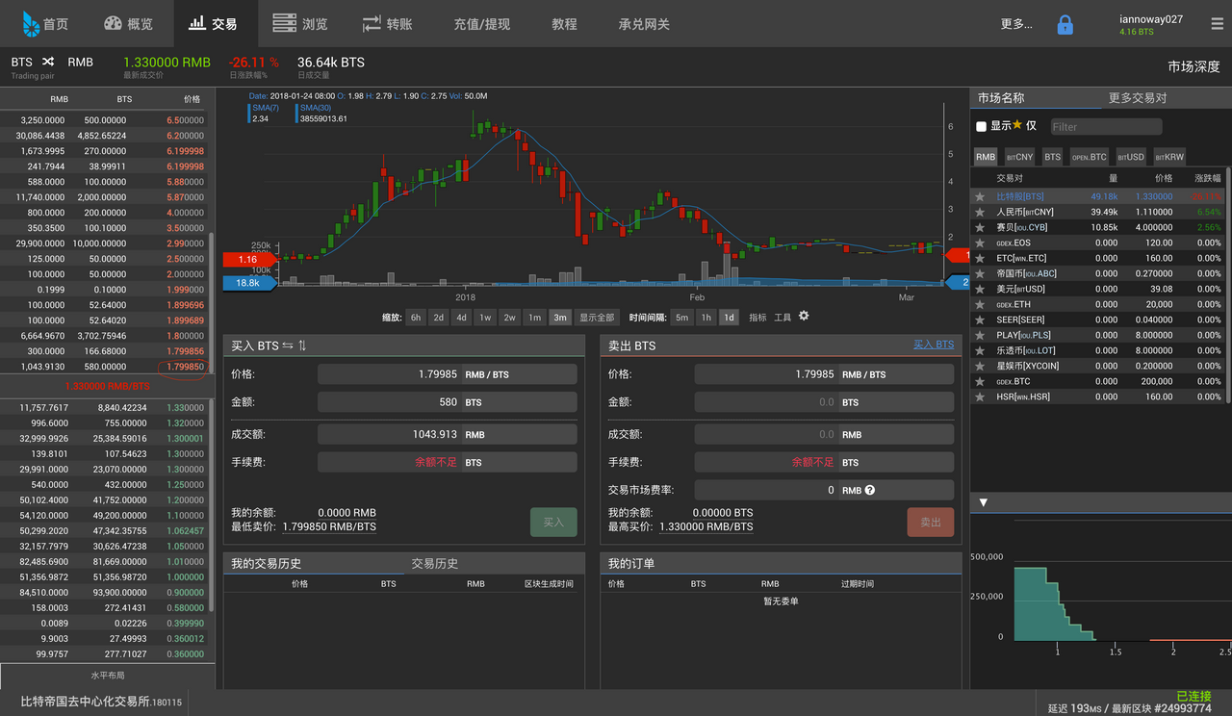Click the Filter input field in market panel

pos(1105,126)
